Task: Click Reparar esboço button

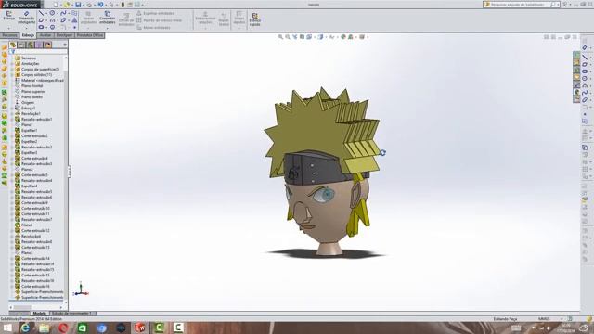Action: click(x=224, y=19)
